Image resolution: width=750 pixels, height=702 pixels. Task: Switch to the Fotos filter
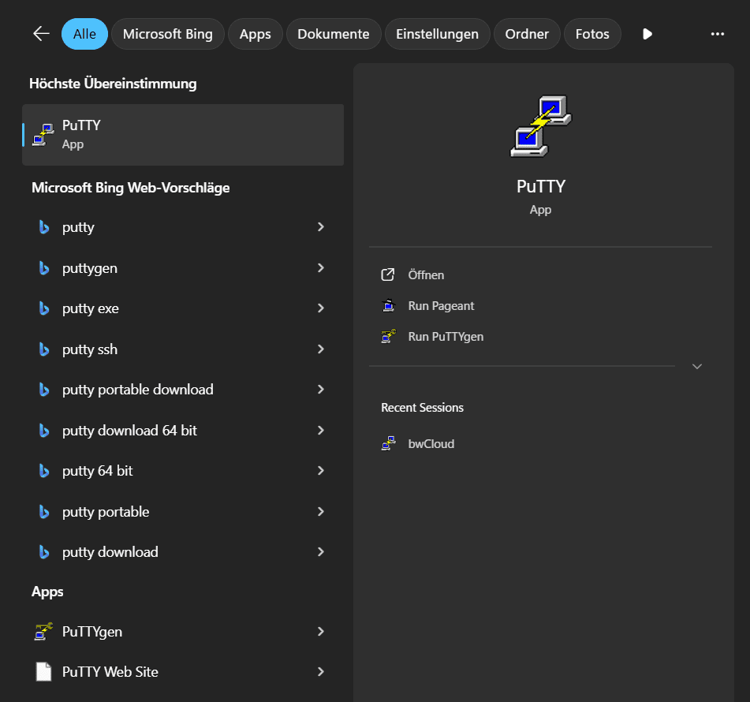pyautogui.click(x=592, y=34)
